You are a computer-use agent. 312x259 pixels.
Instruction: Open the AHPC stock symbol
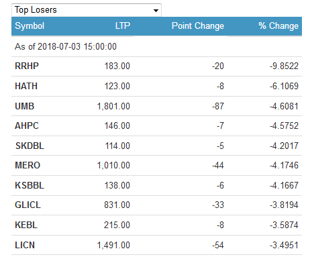tap(27, 125)
